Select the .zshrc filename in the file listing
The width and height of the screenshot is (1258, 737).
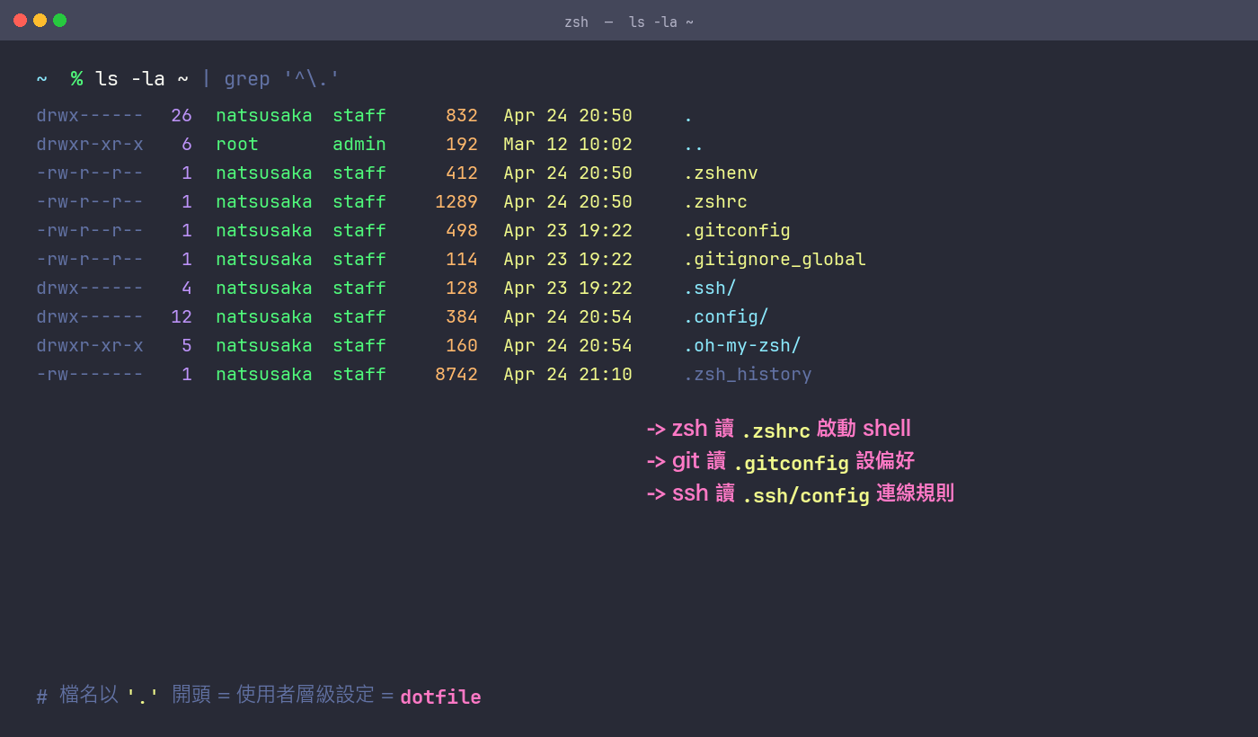click(714, 202)
